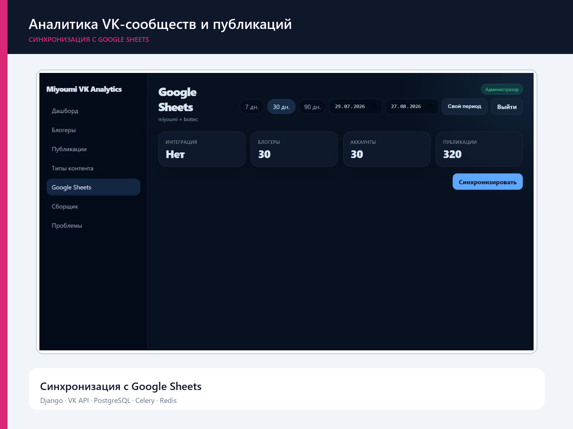Click the pink subtitle СИНХРОНИЗАЦИЯ С GOOGLE SHEETS

tap(89, 40)
